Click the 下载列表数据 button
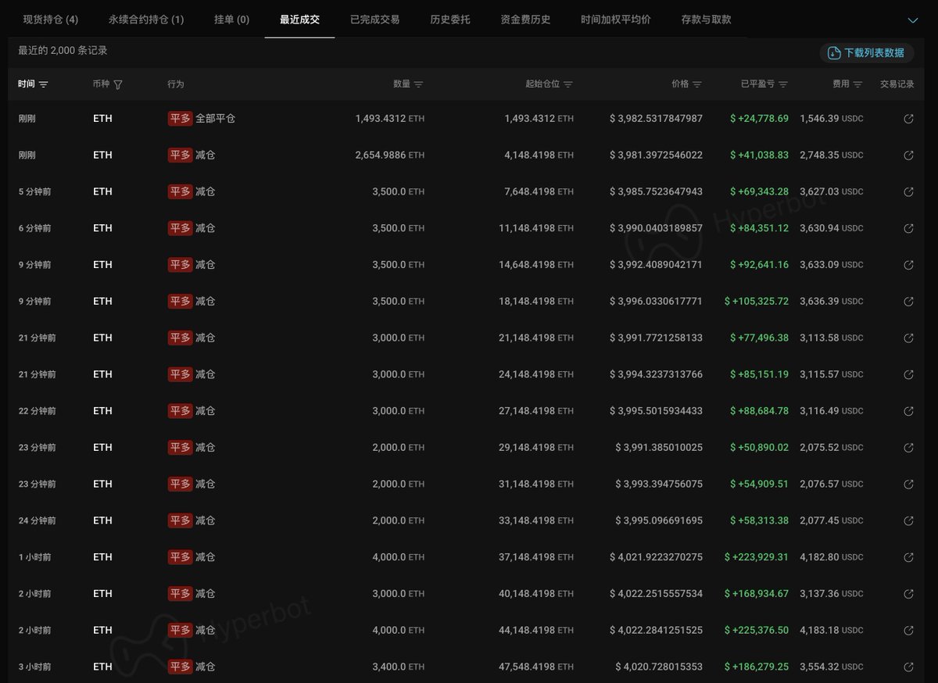 [867, 52]
